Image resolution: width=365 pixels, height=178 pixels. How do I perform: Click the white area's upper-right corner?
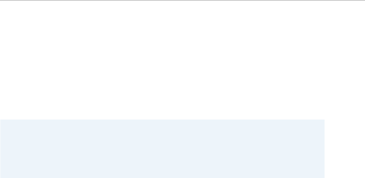(x=364, y=1)
